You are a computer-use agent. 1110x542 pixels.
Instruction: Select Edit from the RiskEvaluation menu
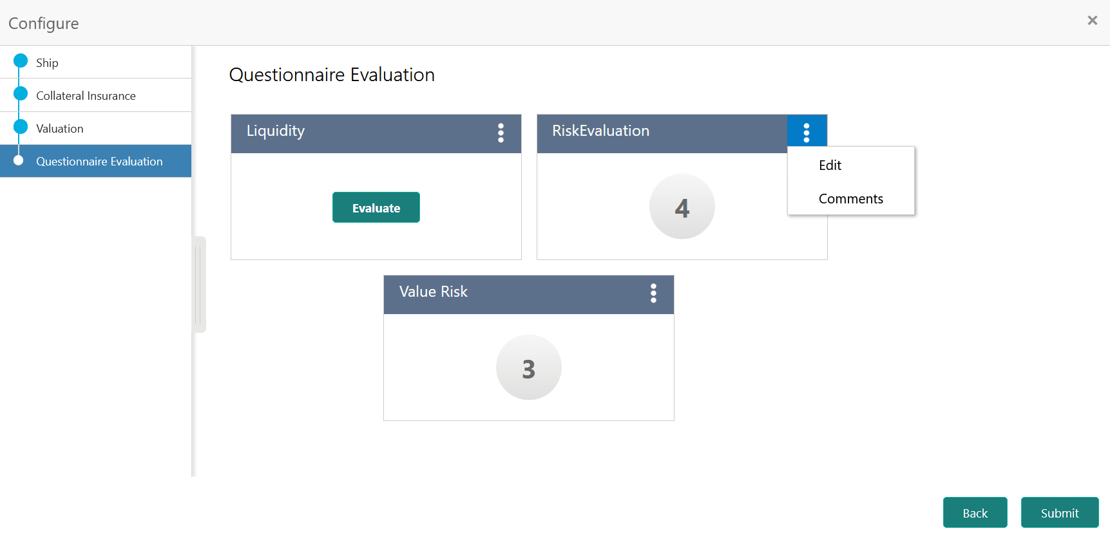click(x=830, y=165)
